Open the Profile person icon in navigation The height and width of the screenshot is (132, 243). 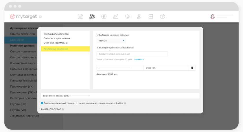click(139, 17)
